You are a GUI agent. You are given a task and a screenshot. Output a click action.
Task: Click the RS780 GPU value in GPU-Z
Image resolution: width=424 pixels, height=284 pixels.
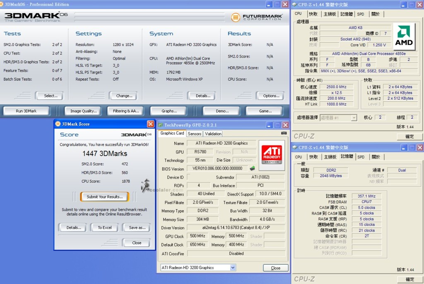pyautogui.click(x=200, y=152)
